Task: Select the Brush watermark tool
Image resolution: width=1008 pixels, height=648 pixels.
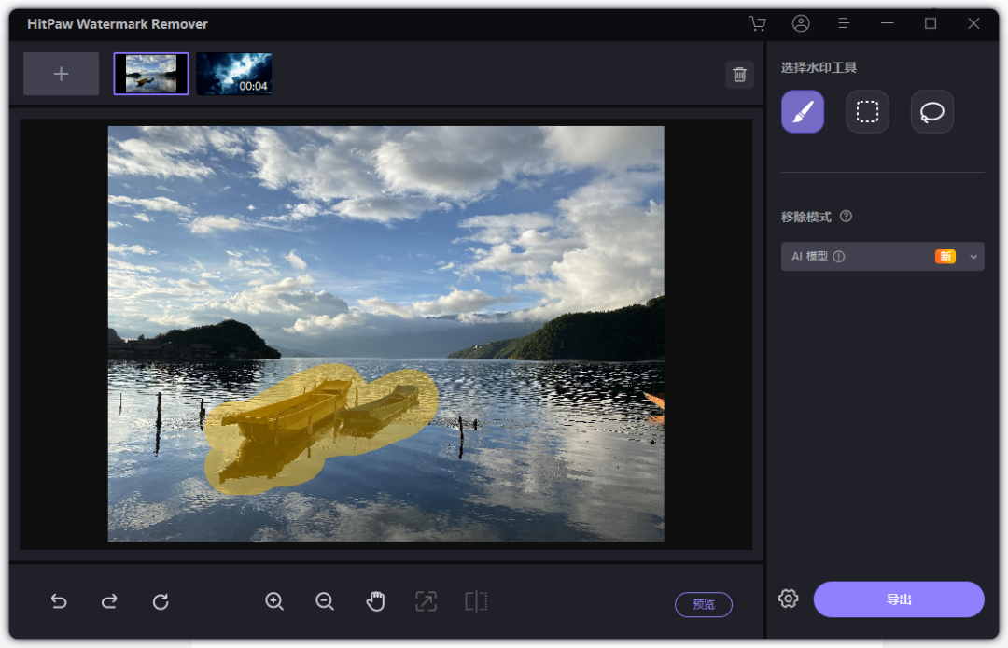Action: pos(802,111)
